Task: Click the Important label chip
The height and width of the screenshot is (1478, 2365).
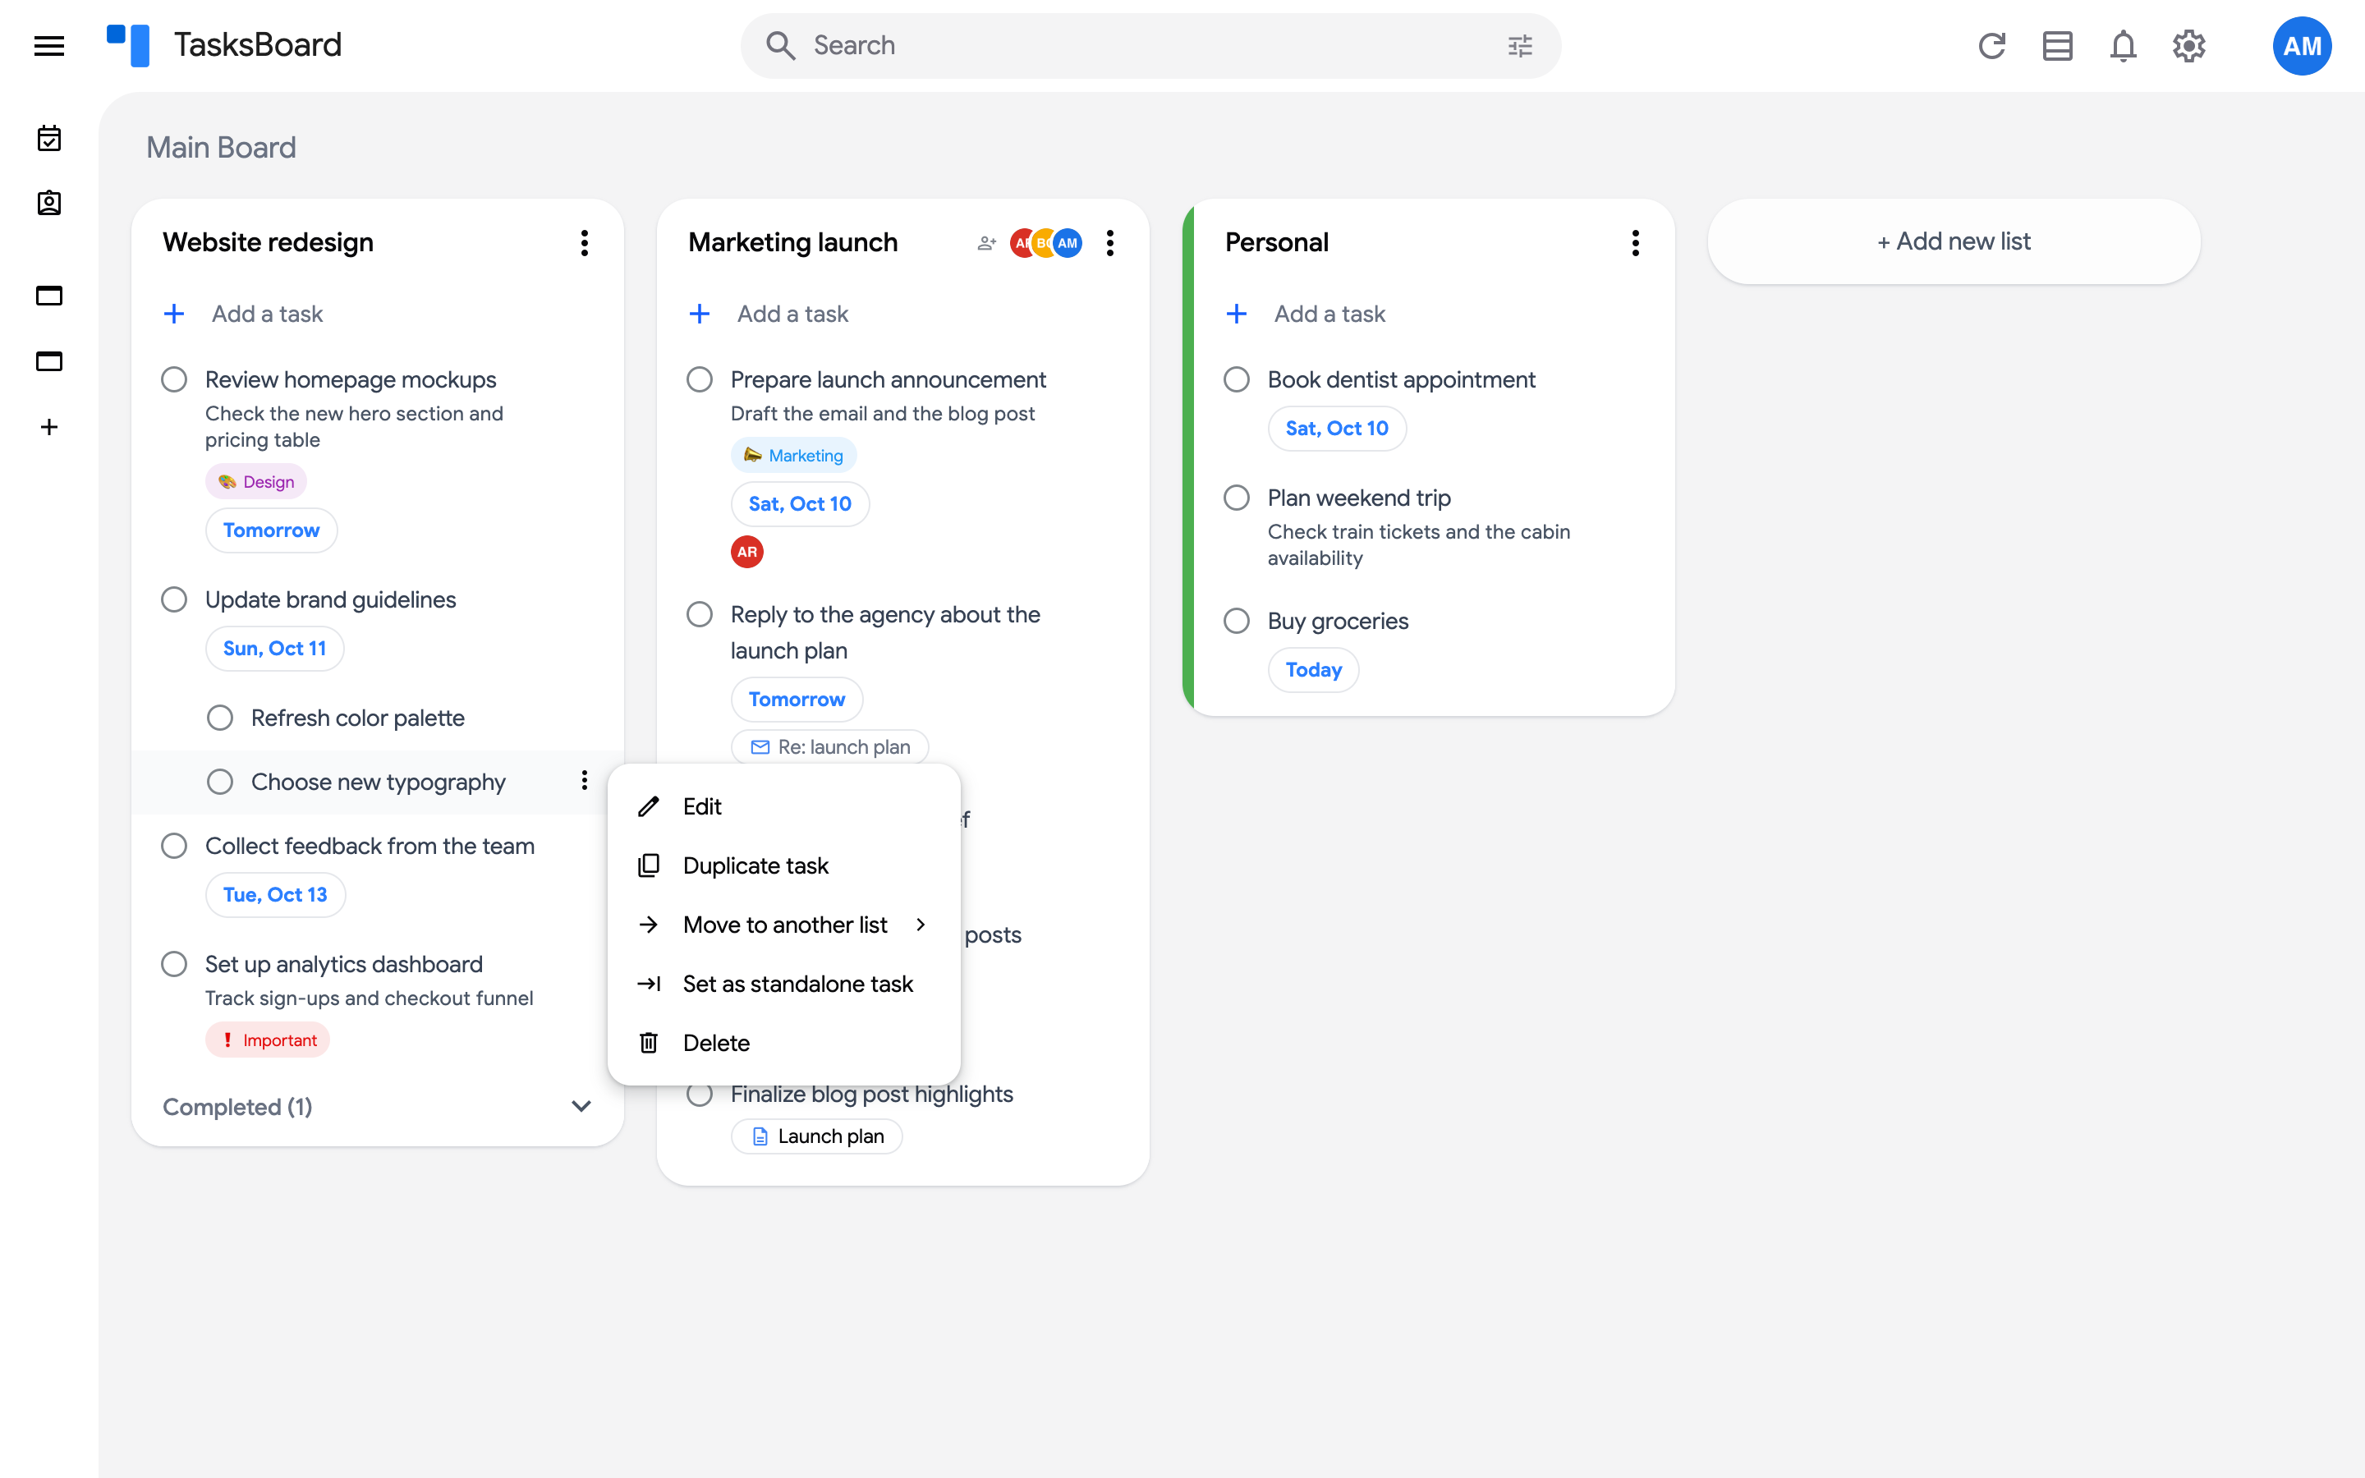Action: coord(268,1040)
